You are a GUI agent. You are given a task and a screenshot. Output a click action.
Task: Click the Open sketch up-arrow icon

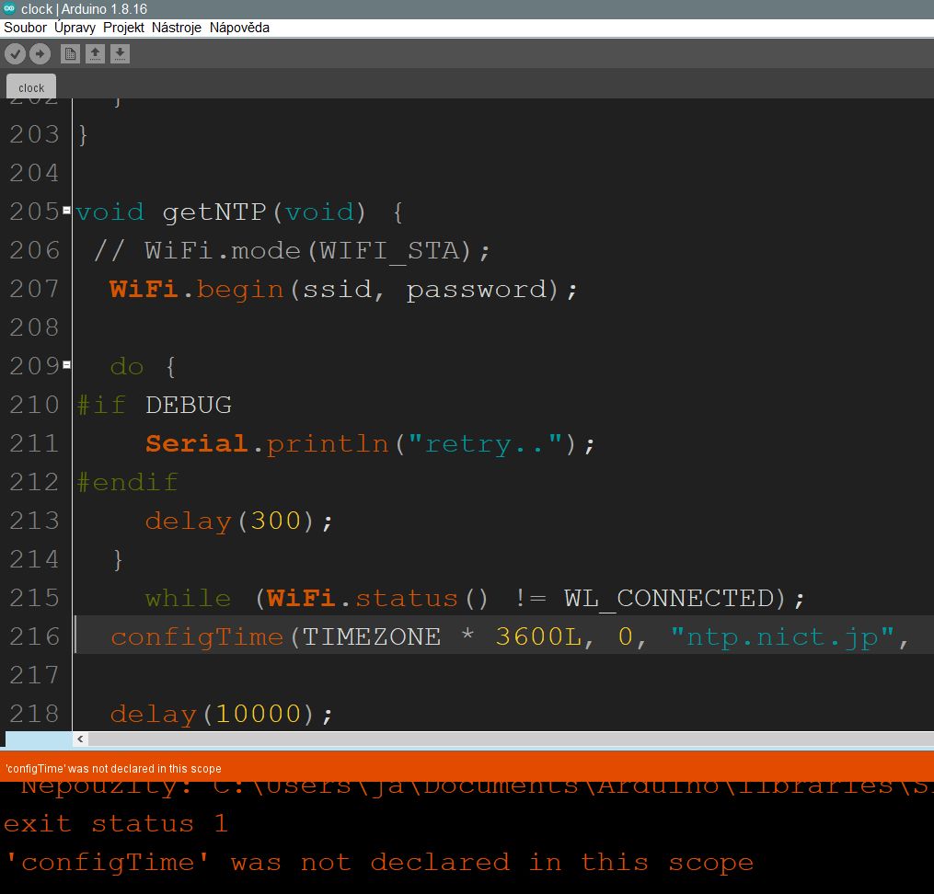click(95, 54)
